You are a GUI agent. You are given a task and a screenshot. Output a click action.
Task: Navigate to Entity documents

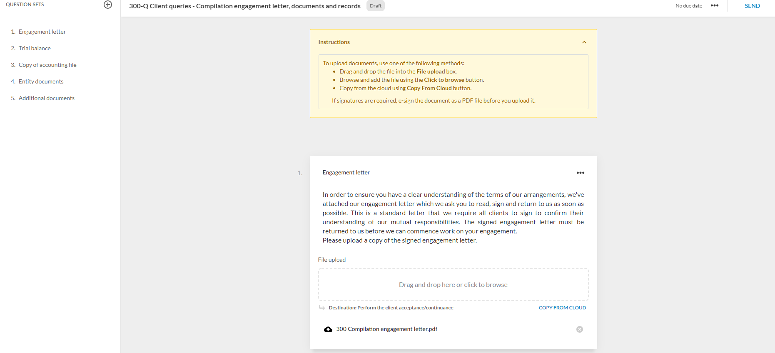(41, 81)
